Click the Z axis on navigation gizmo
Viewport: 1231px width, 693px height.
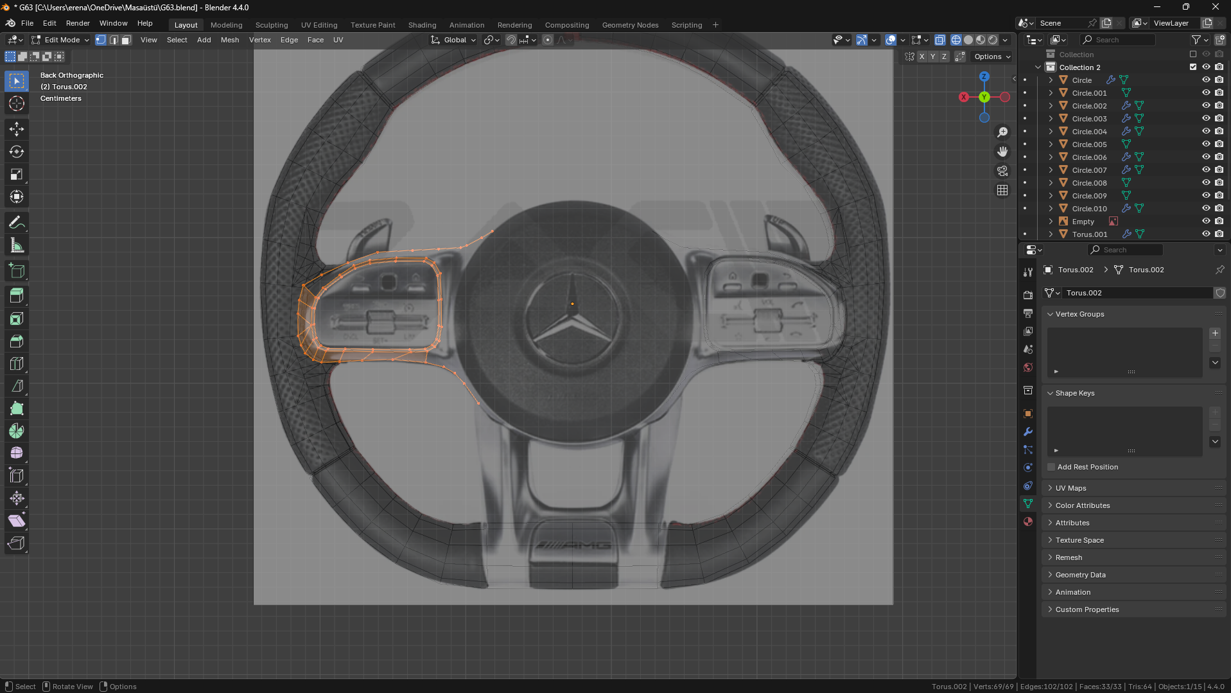click(x=984, y=76)
